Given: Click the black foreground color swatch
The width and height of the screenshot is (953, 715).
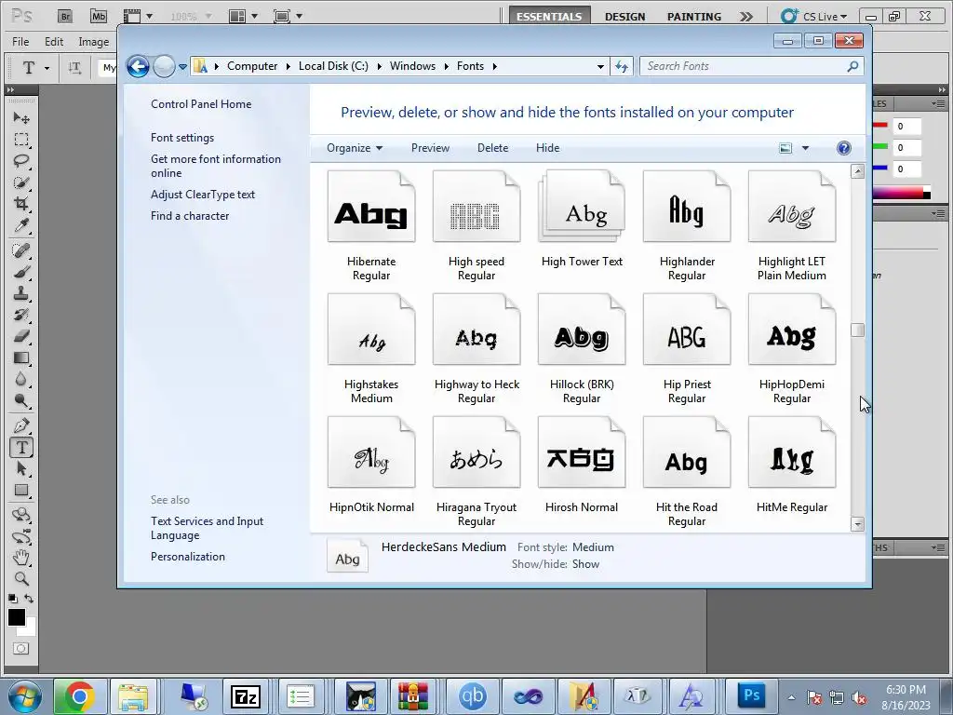Looking at the screenshot, I should (x=17, y=617).
